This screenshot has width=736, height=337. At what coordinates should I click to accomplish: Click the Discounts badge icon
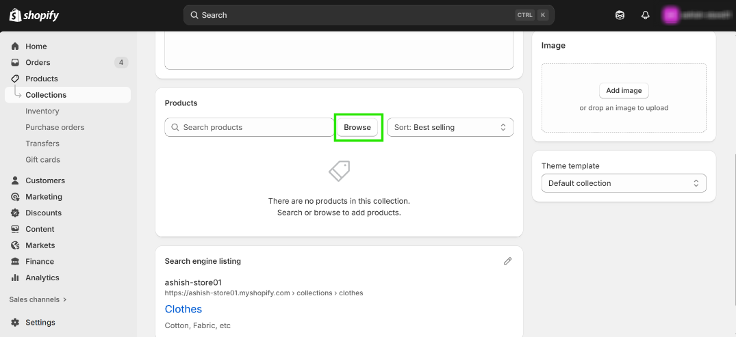click(15, 213)
